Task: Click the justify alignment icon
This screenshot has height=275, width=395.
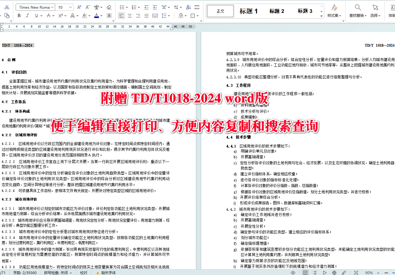Action: (146, 16)
